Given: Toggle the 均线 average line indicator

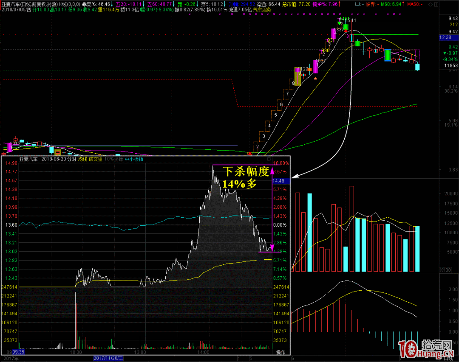Looking at the screenshot, I should tap(82, 160).
